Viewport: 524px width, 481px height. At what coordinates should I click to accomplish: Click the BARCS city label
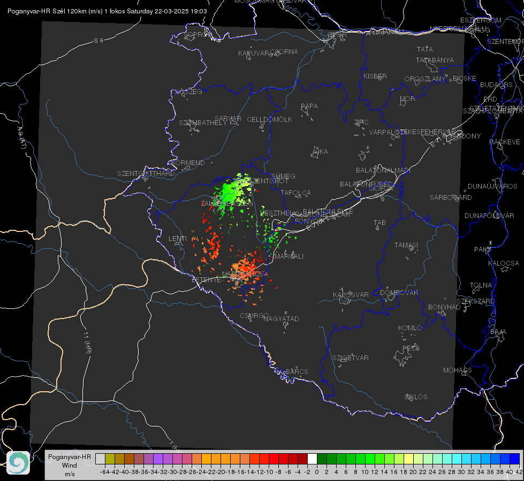point(297,372)
